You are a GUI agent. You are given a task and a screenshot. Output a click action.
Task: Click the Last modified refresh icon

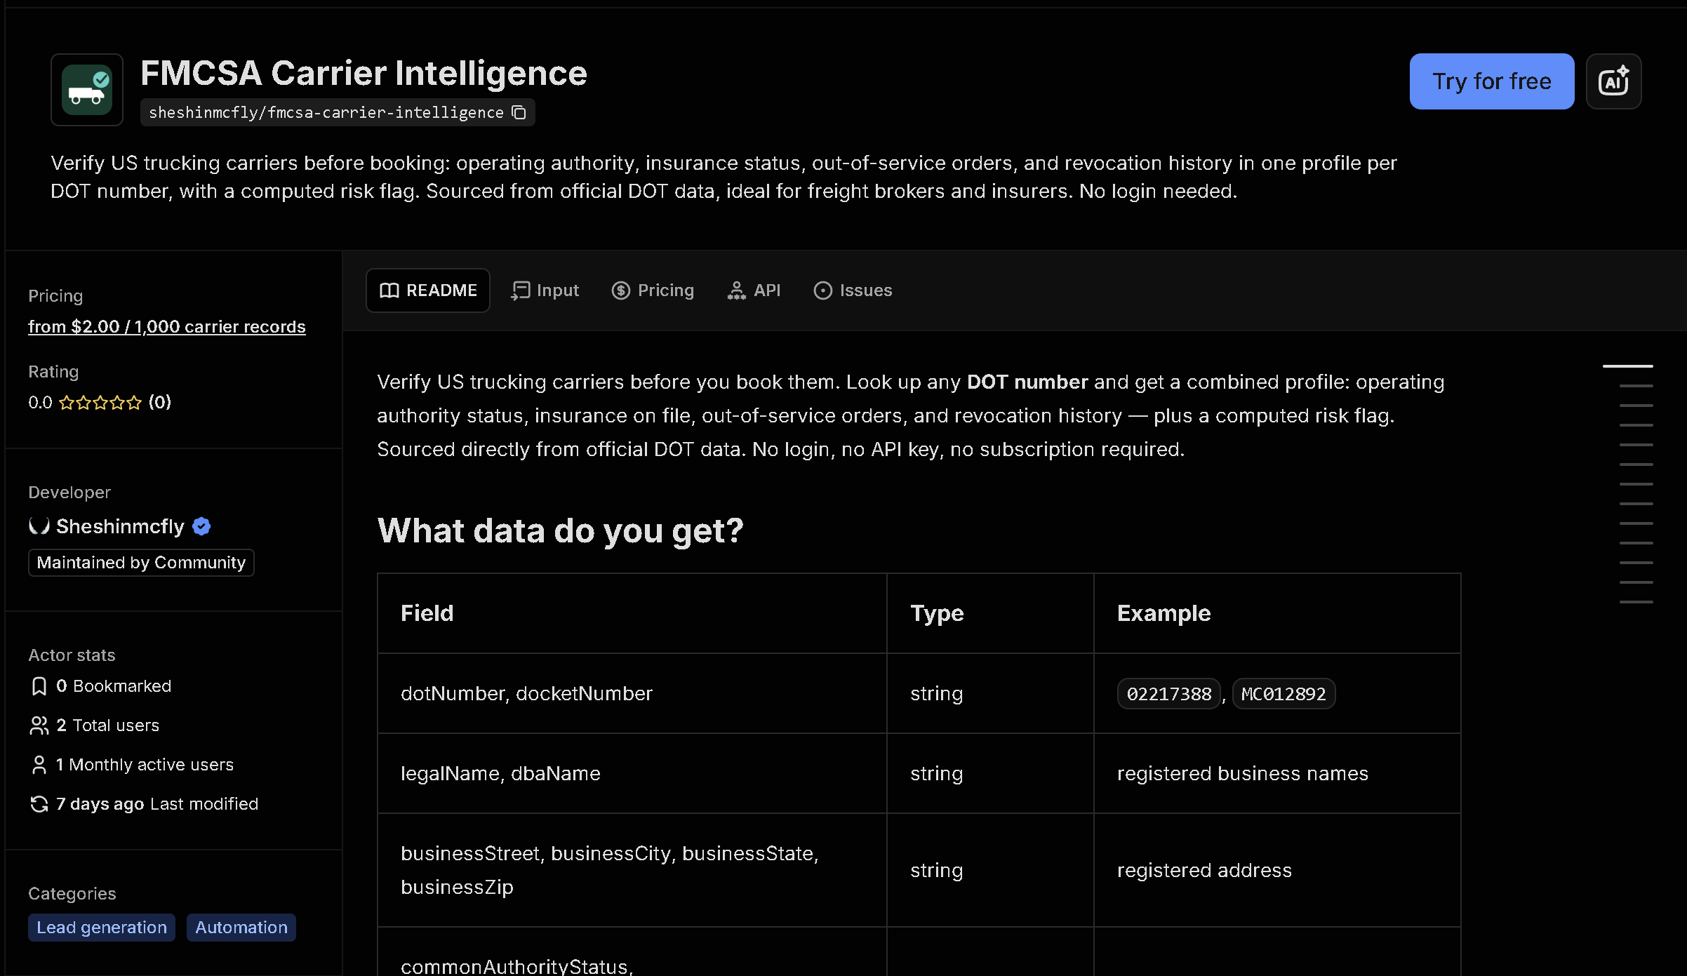coord(39,804)
